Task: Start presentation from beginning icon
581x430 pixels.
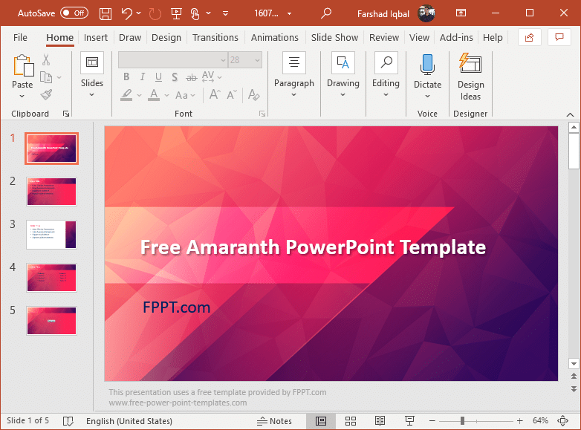Action: coord(176,13)
